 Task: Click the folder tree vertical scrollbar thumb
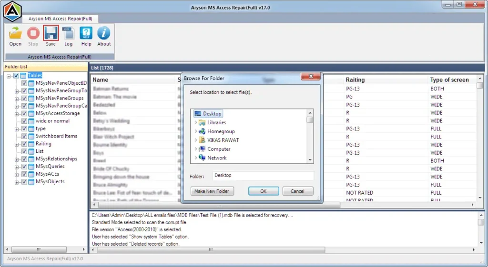310,120
